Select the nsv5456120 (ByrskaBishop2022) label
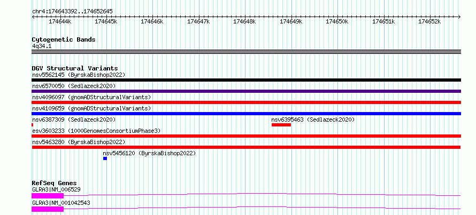 click(149, 153)
